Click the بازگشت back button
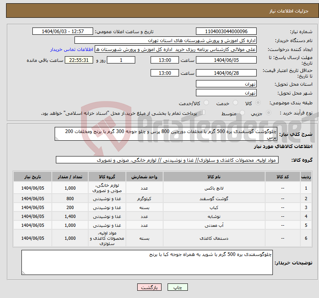Screen dimensions: 319x298 [x=149, y=287]
